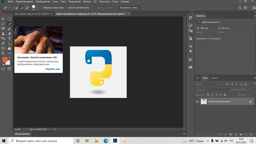Image resolution: width=256 pixels, height=144 pixels.
Task: Click the lock icon on Индексированные цвета layer
Action: (250, 102)
